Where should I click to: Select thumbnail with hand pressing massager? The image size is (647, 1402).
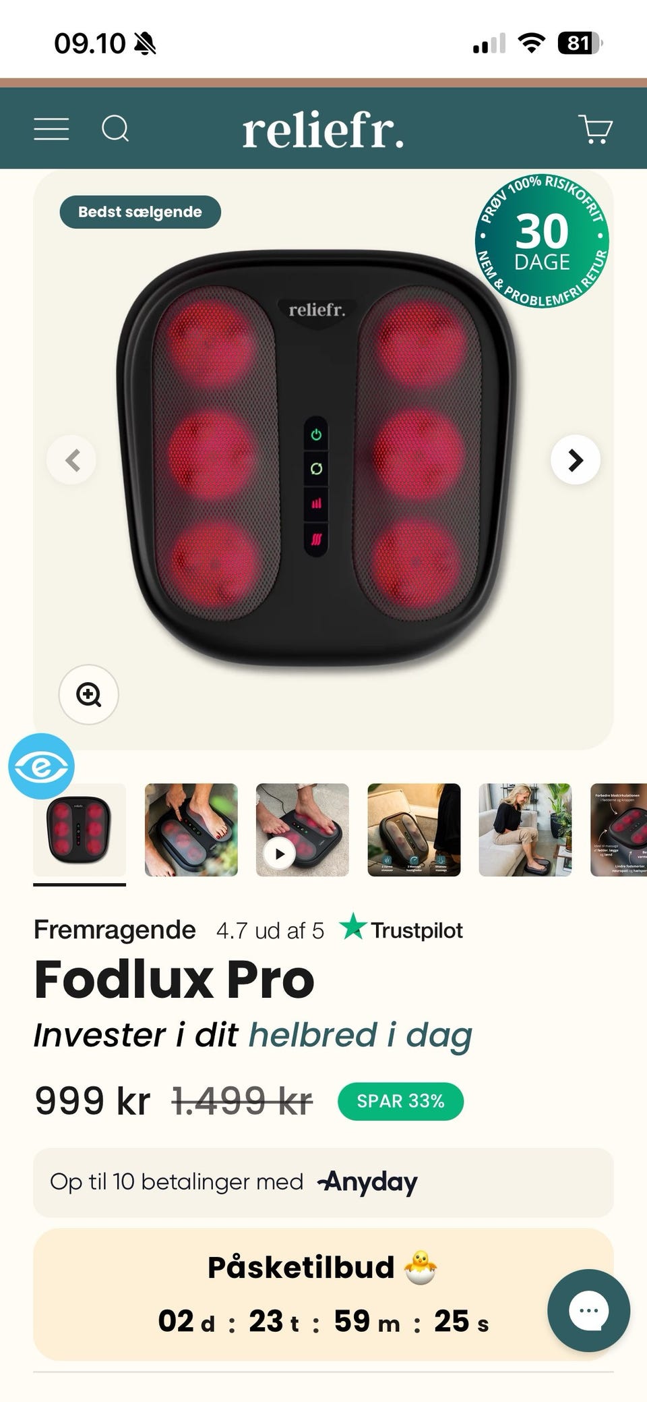click(191, 830)
